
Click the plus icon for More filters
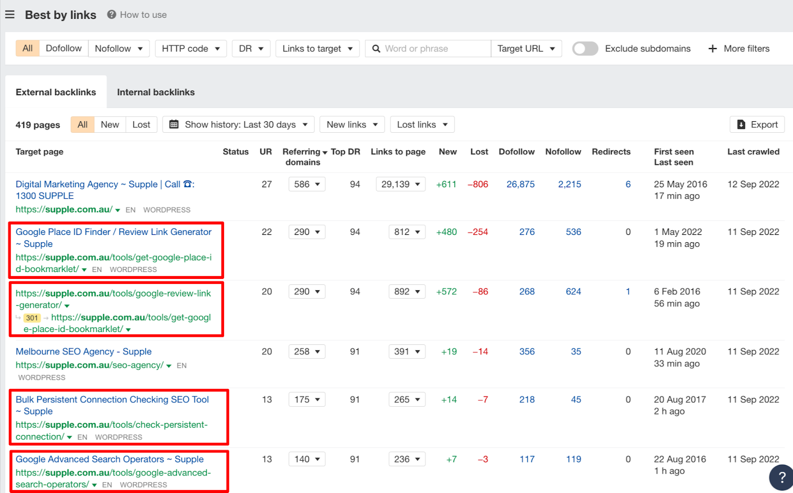click(x=713, y=49)
